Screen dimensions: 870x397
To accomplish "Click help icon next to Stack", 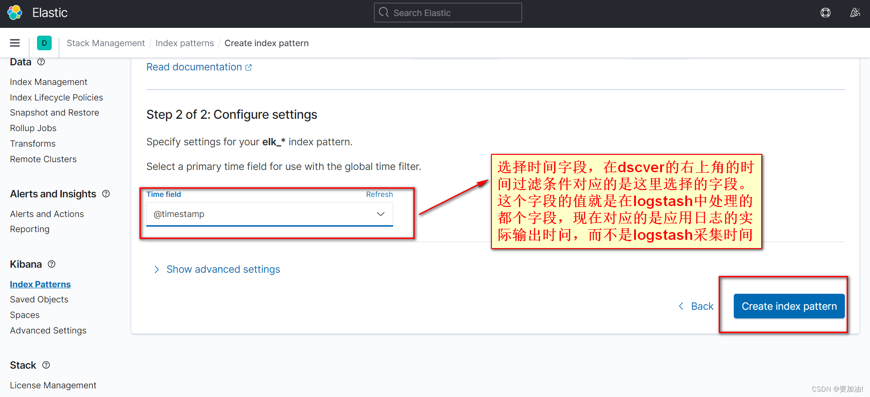I will pos(46,365).
